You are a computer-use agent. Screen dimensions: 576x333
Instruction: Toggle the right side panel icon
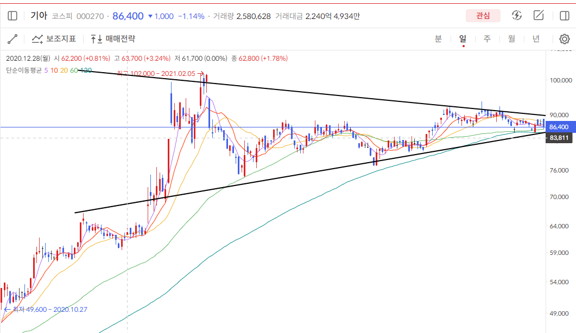click(x=564, y=15)
